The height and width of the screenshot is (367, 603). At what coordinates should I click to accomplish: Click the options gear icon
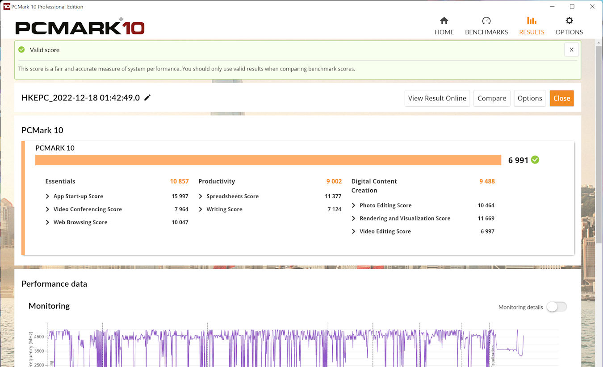(569, 21)
